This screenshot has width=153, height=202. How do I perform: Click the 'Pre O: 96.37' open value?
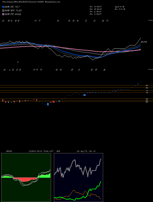(96, 7)
